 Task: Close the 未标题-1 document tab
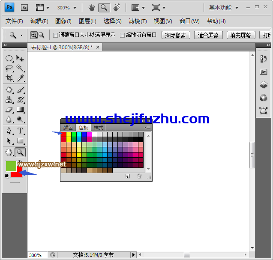click(98, 47)
